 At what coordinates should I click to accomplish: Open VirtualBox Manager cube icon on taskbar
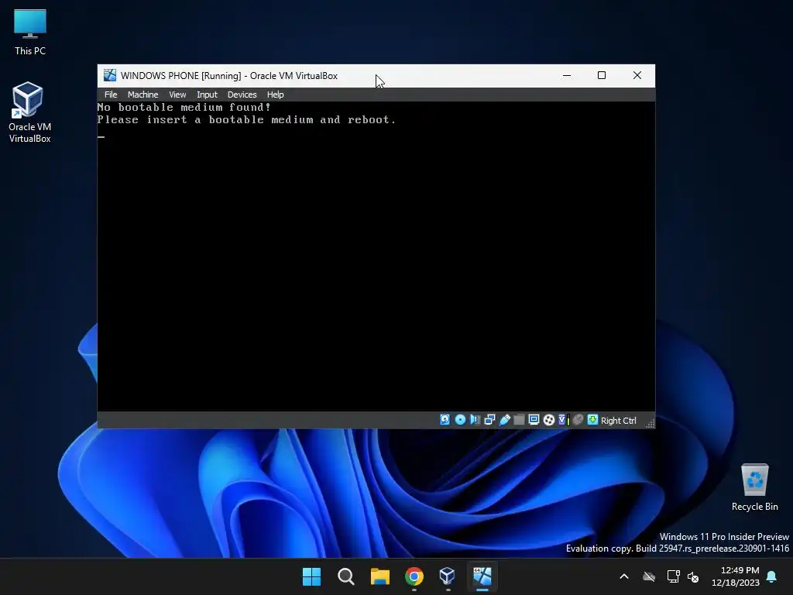(x=448, y=576)
